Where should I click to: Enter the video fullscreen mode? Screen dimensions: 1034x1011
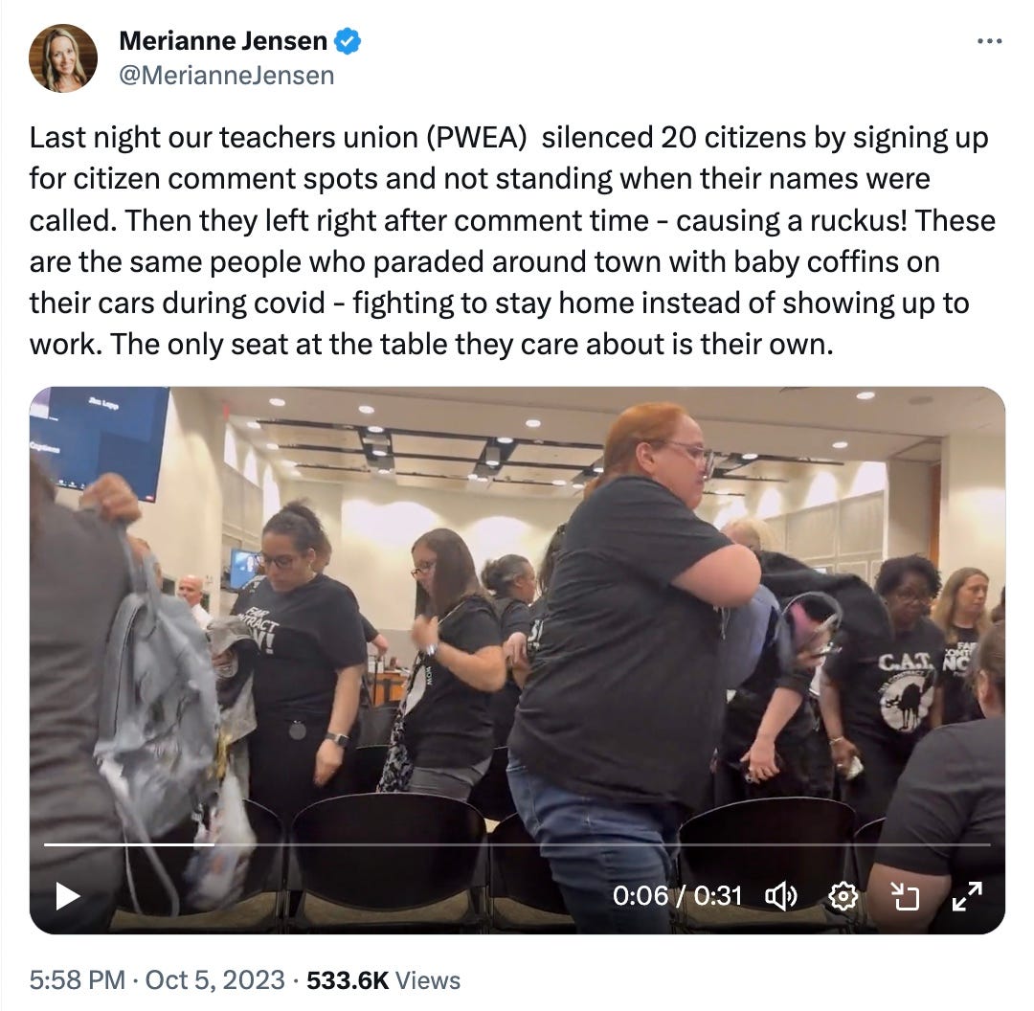point(967,896)
